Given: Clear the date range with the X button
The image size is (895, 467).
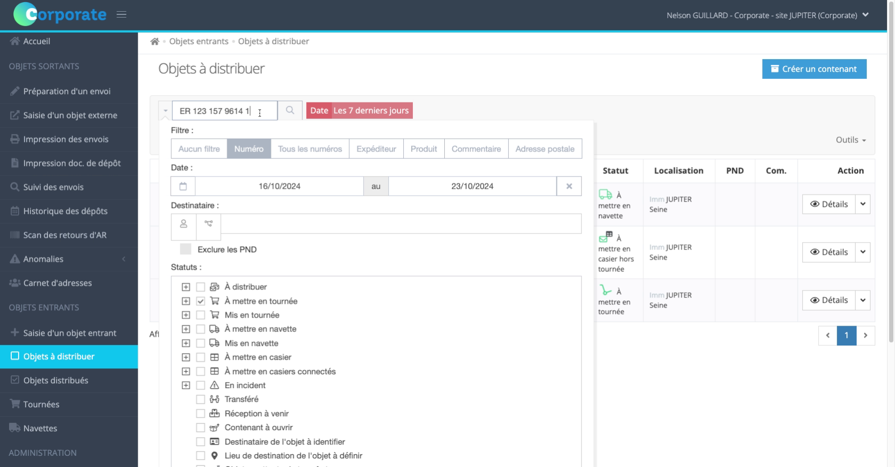Looking at the screenshot, I should tap(569, 186).
